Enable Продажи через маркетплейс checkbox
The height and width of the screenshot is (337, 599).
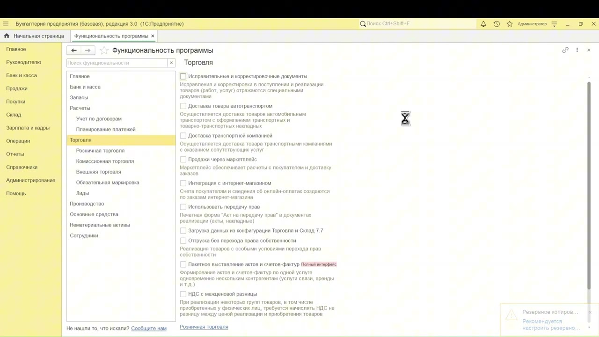(183, 160)
